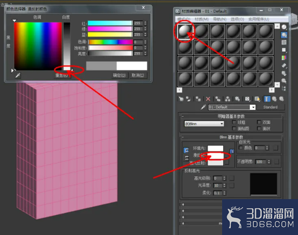This screenshot has height=235, width=298.
Task: Click the map lock icon beside 环境光
Action: pos(232,151)
